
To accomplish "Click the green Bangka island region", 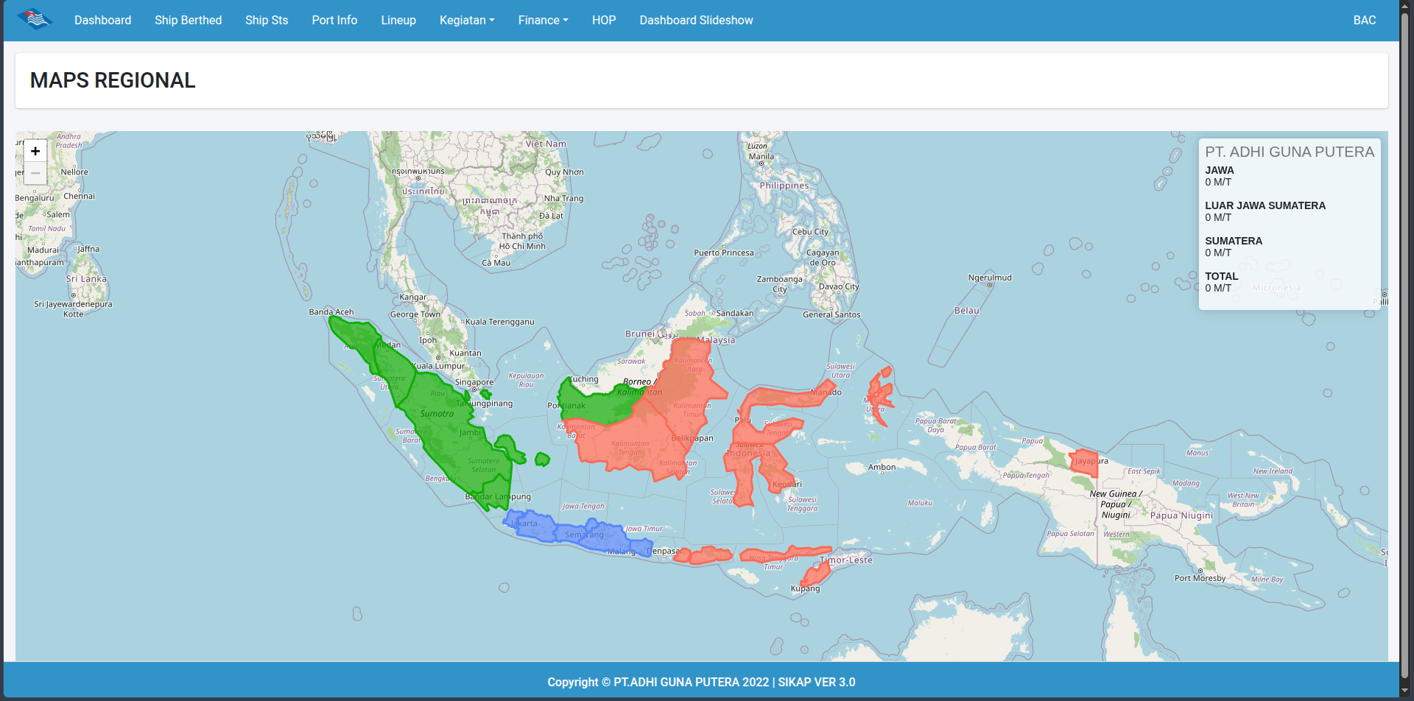I will [508, 448].
